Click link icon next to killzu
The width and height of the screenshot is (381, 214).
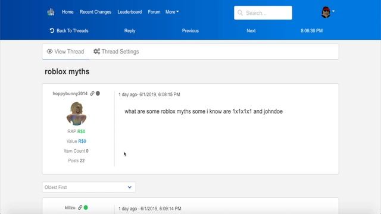point(80,207)
